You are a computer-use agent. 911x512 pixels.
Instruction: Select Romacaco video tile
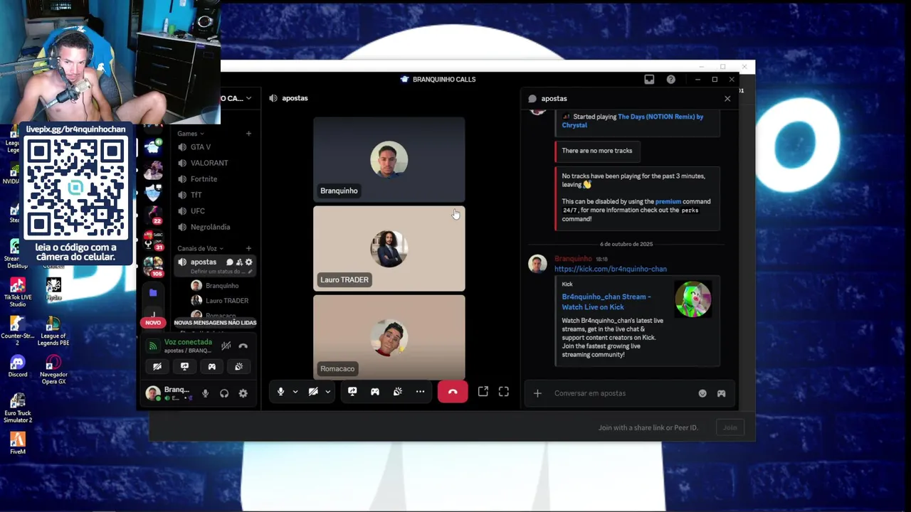pyautogui.click(x=389, y=337)
